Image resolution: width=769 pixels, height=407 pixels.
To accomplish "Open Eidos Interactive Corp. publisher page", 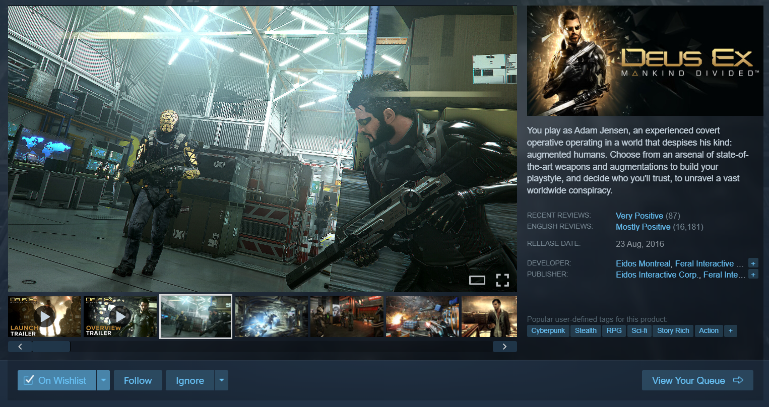I will [x=657, y=275].
